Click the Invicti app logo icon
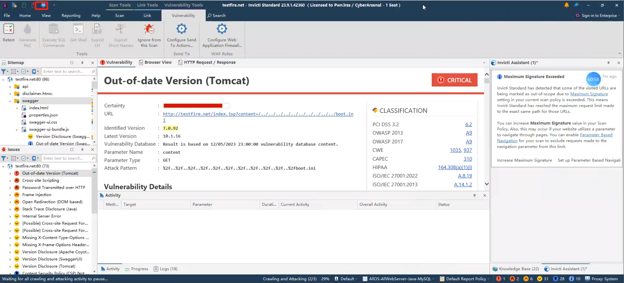624x283 pixels. tap(5, 5)
